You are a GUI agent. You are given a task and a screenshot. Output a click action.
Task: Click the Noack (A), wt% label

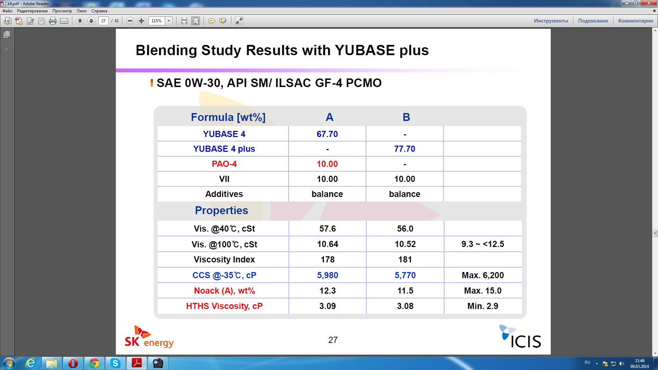pyautogui.click(x=224, y=291)
